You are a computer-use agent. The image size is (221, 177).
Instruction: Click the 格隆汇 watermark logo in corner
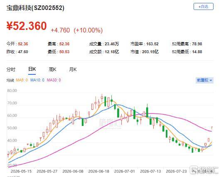[x=204, y=170]
